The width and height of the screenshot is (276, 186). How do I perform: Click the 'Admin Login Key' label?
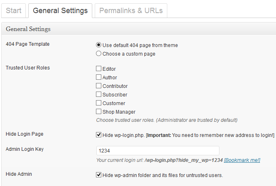point(25,149)
